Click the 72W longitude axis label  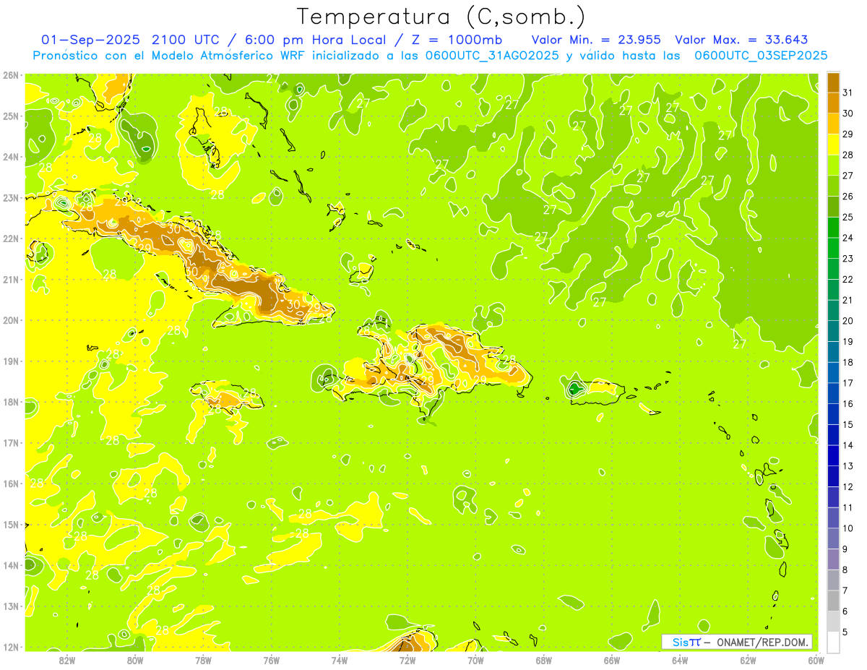click(407, 659)
